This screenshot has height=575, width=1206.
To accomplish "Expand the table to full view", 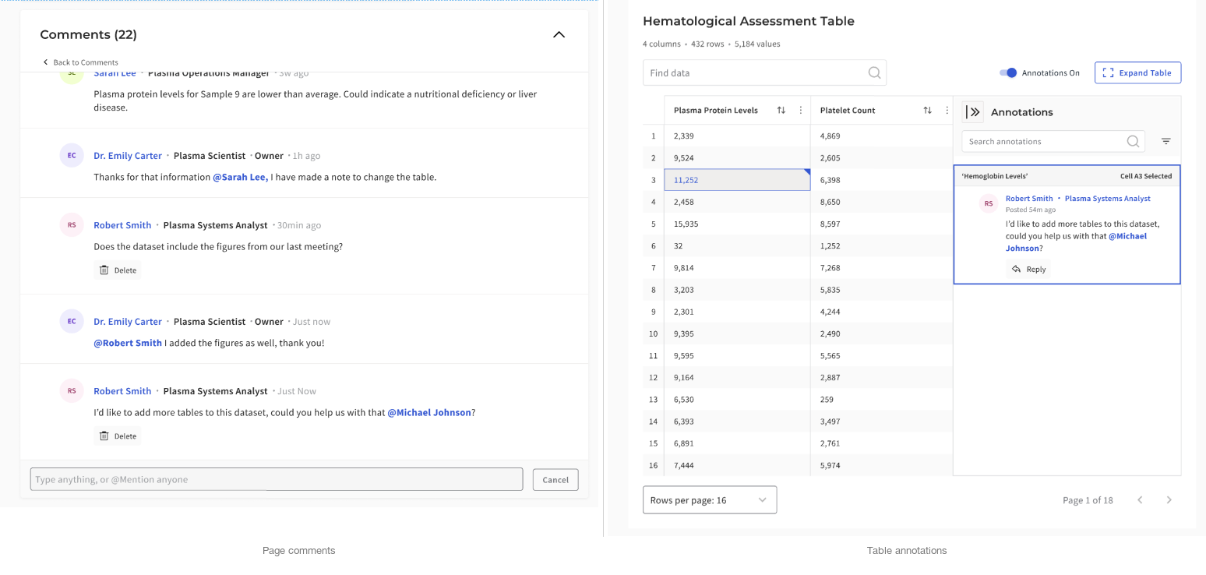I will (1137, 73).
